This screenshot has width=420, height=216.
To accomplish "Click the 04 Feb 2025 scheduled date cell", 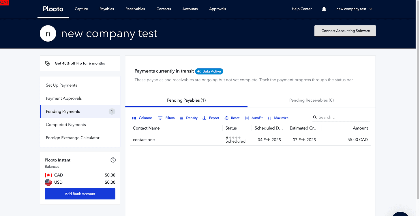I will click(x=269, y=140).
